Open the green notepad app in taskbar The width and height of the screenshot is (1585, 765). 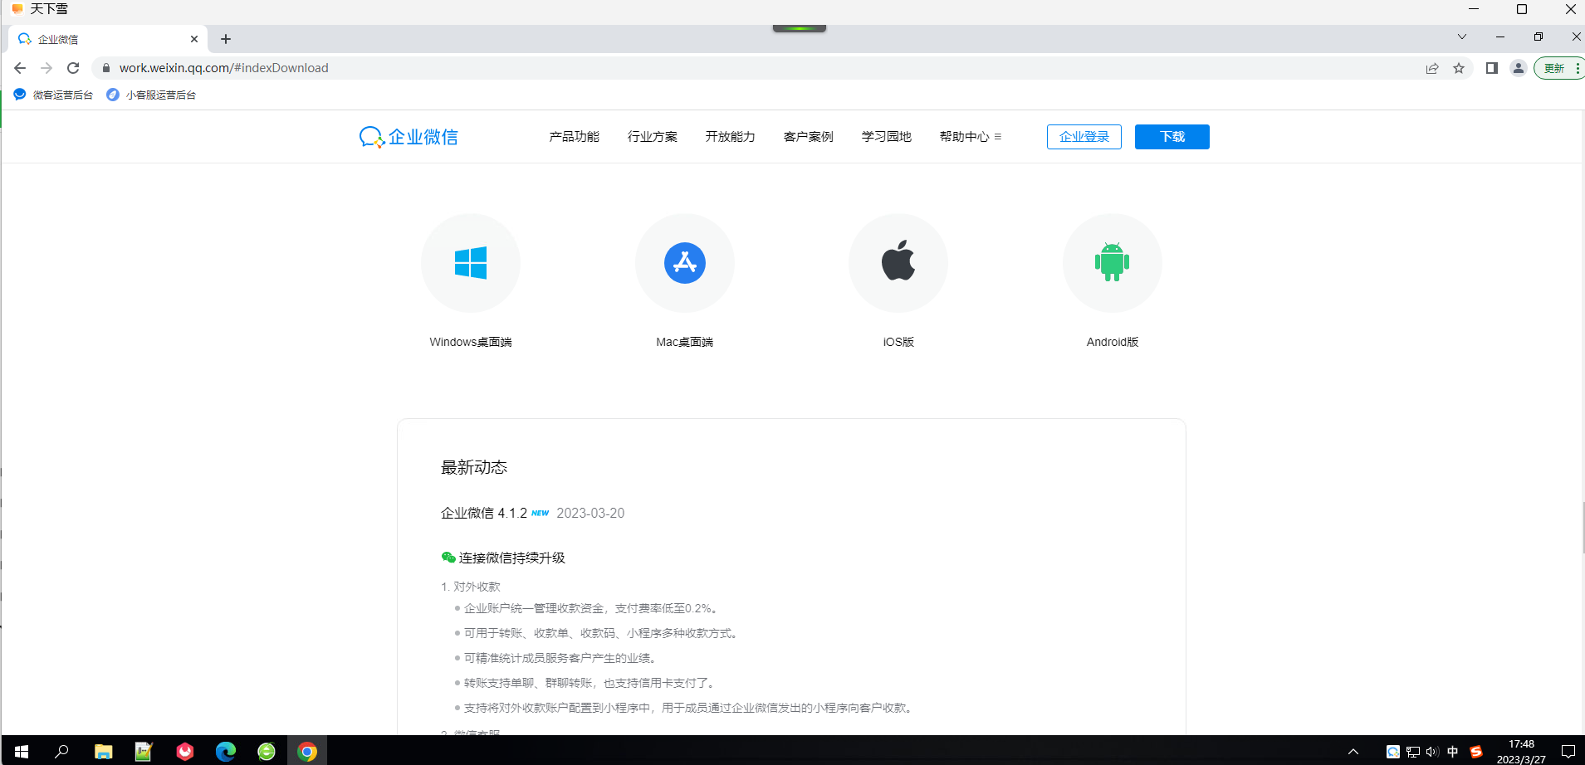coord(144,752)
